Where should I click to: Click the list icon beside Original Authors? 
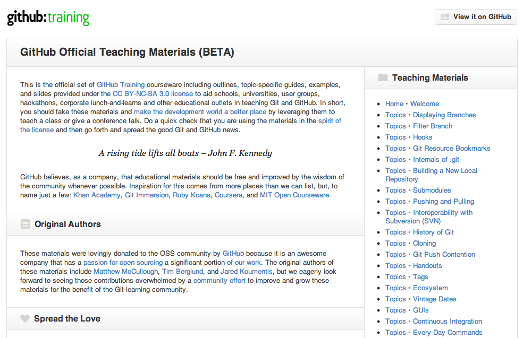(25, 224)
